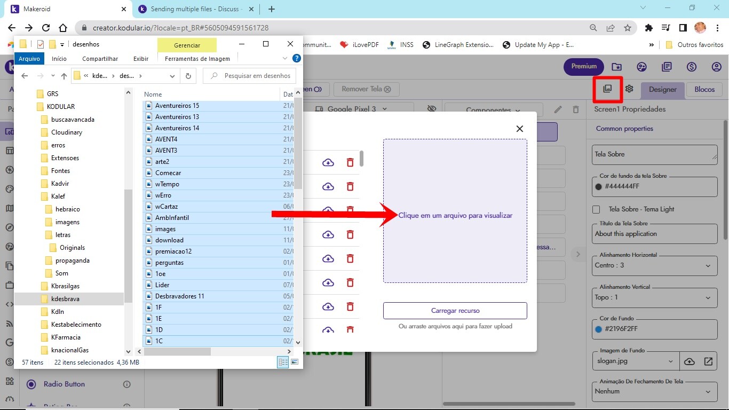Click the Carregar recurso button
Viewport: 729px width, 410px height.
455,311
